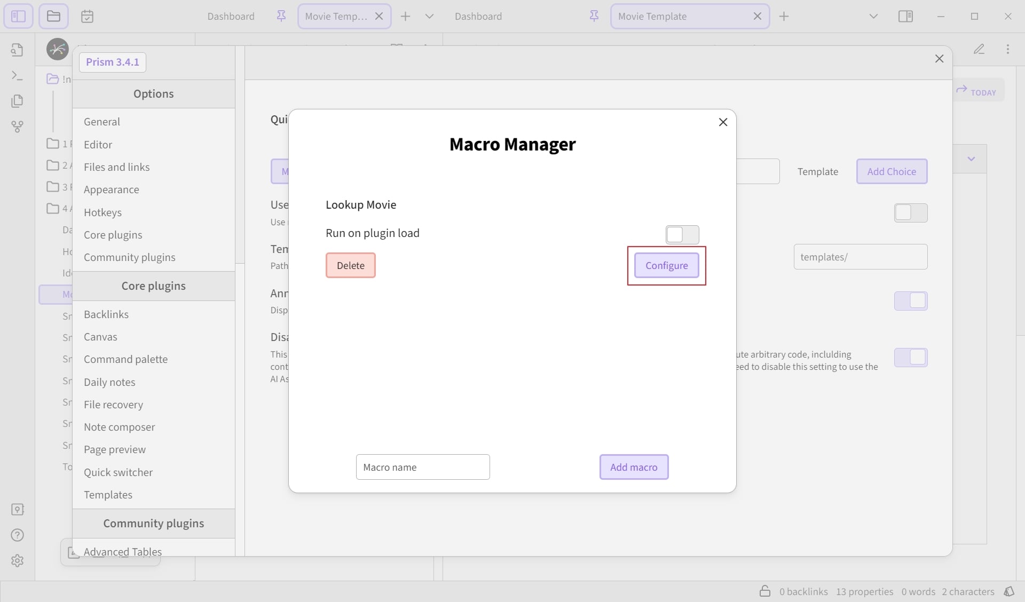The width and height of the screenshot is (1025, 602).
Task: Open the vault switcher icon
Action: pos(17,509)
